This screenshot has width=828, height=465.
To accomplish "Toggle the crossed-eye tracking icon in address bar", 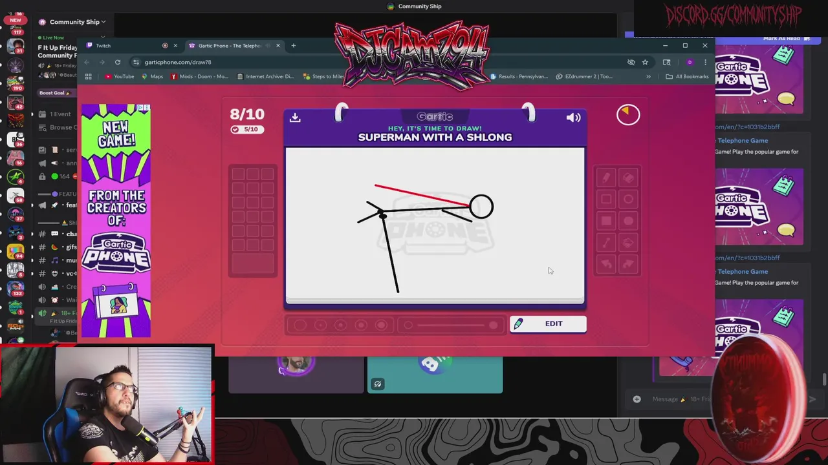I will pyautogui.click(x=631, y=62).
